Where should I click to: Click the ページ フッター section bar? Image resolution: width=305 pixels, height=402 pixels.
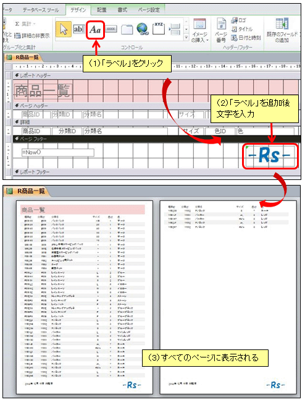[x=157, y=139]
